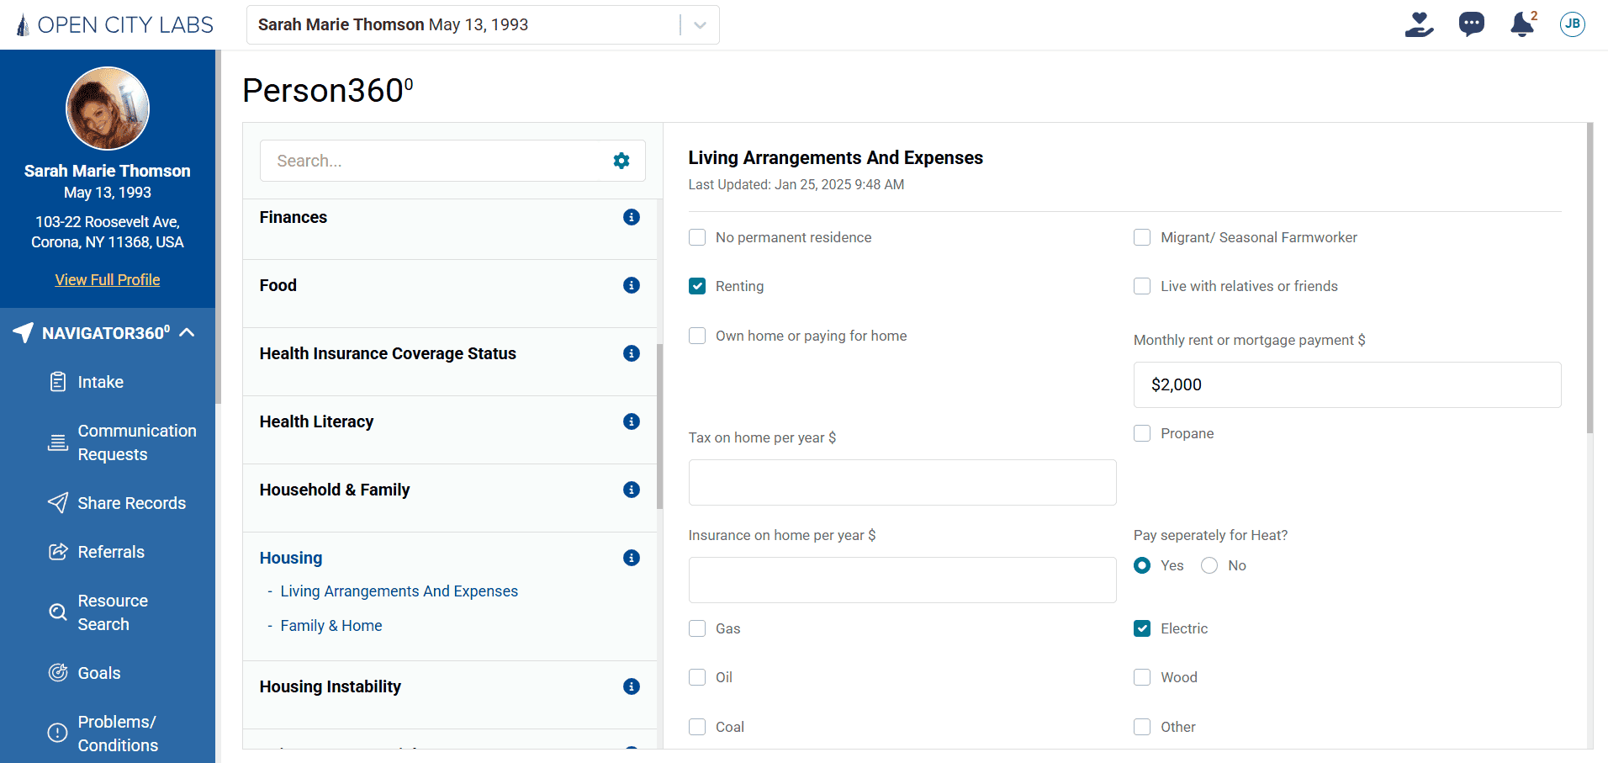Select the donation hand icon in the header
This screenshot has width=1608, height=763.
tap(1419, 24)
